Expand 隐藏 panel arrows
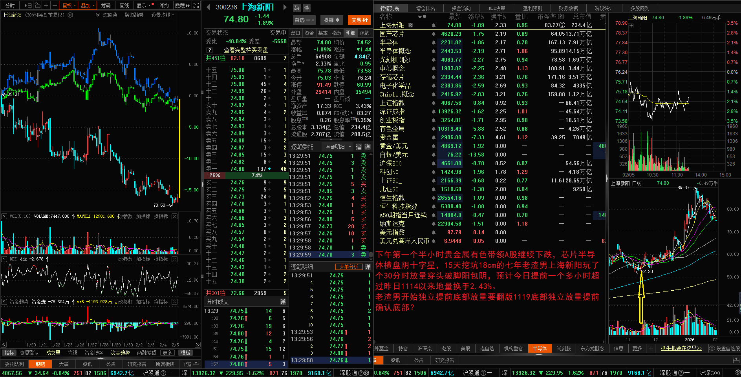 (182, 5)
